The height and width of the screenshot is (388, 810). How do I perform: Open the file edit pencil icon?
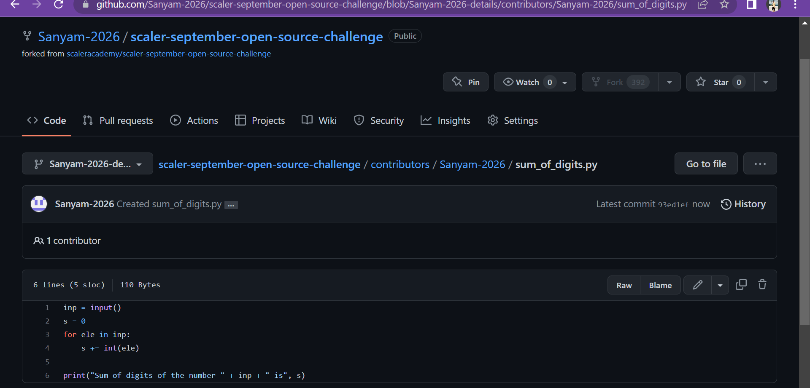pos(697,285)
